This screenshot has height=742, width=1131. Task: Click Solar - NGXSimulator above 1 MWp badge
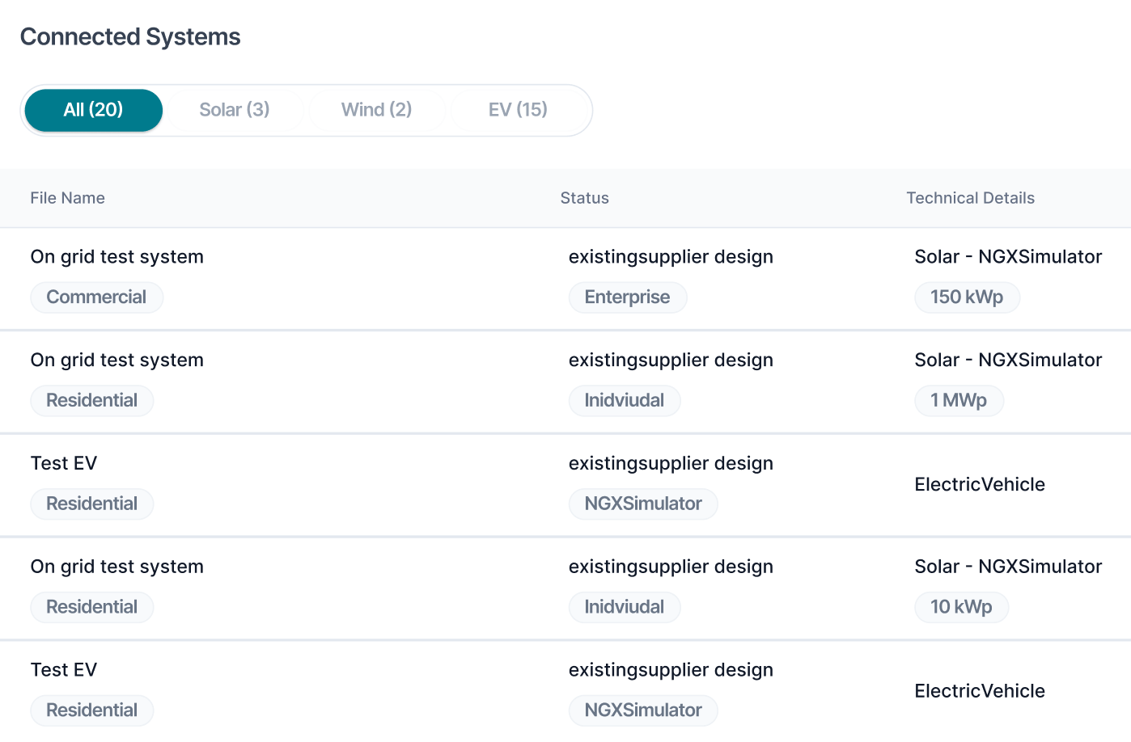pos(1008,360)
